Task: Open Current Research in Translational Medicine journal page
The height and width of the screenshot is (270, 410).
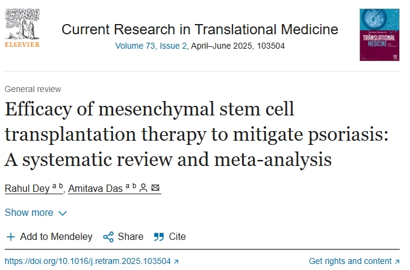Action: (200, 29)
